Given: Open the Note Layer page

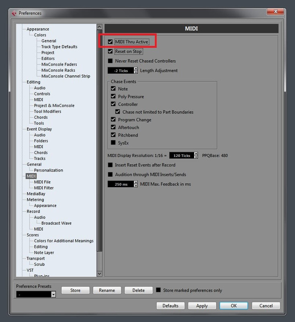Looking at the screenshot, I should [x=44, y=252].
